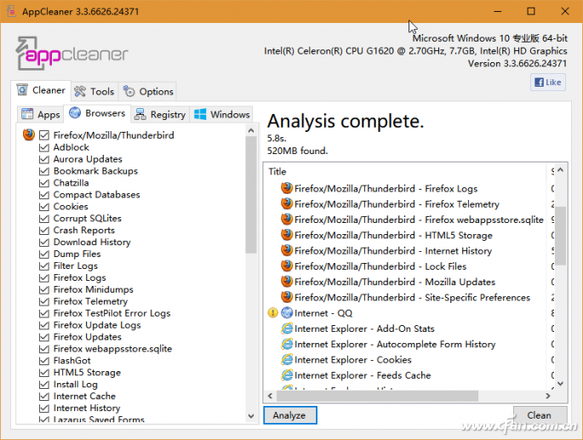Click results list scroll down arrow

point(560,384)
